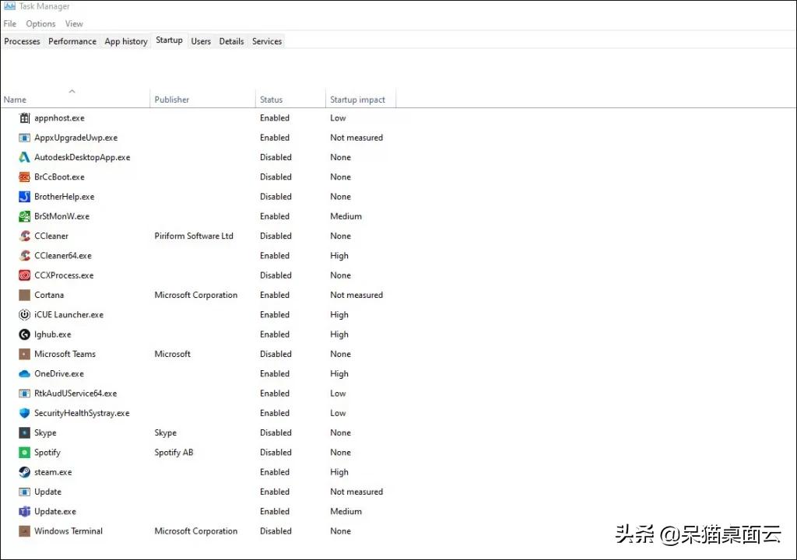The height and width of the screenshot is (560, 797).
Task: Select the CCleaner64.exe icon
Action: [24, 256]
